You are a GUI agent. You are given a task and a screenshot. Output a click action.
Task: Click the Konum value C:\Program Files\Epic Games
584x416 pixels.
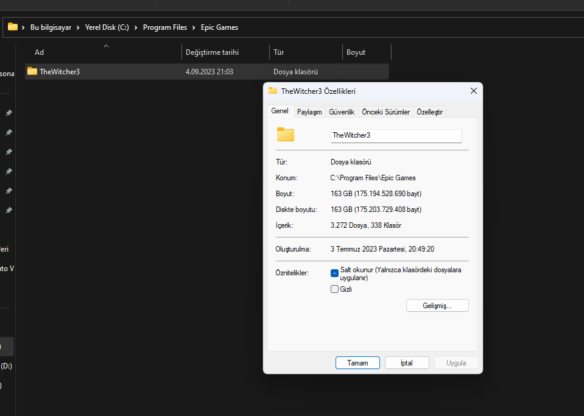(373, 178)
